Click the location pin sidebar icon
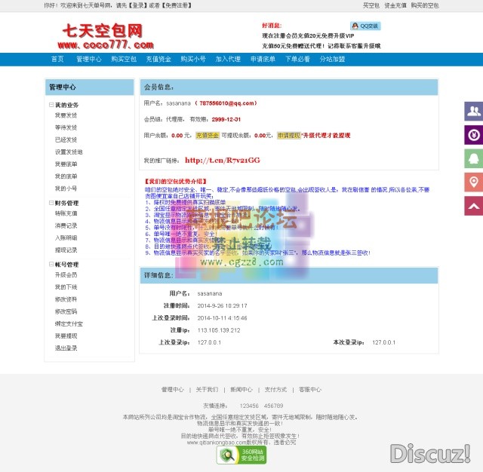The width and height of the screenshot is (483, 472). coord(474,182)
